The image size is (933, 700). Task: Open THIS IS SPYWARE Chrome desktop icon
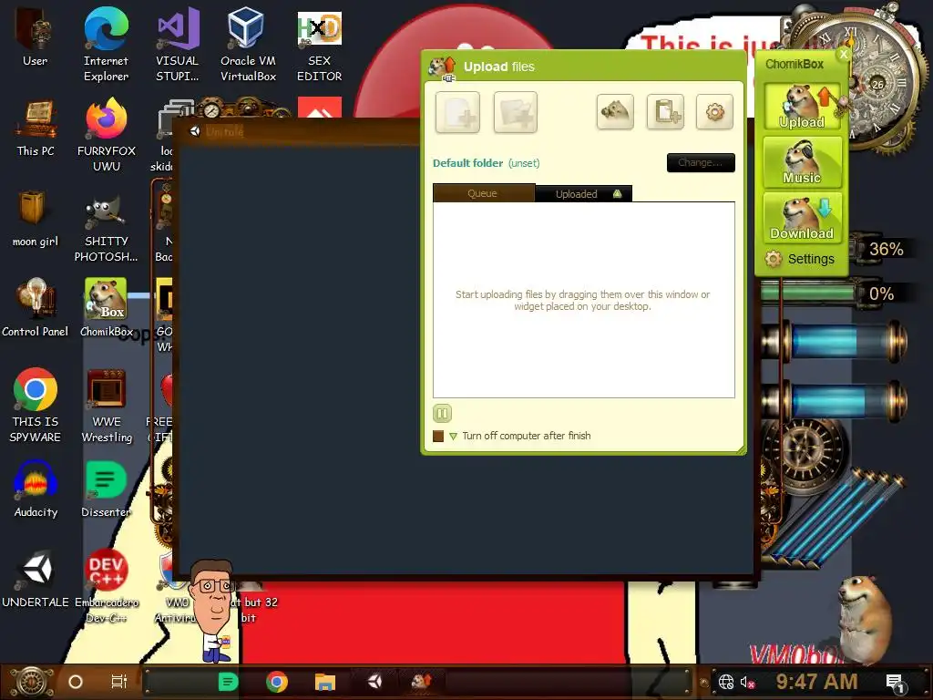36,406
